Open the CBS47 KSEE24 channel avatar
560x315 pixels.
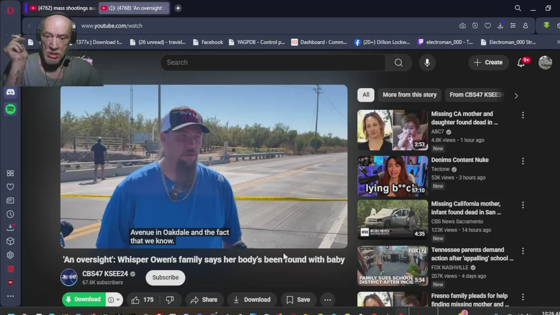[x=69, y=277]
